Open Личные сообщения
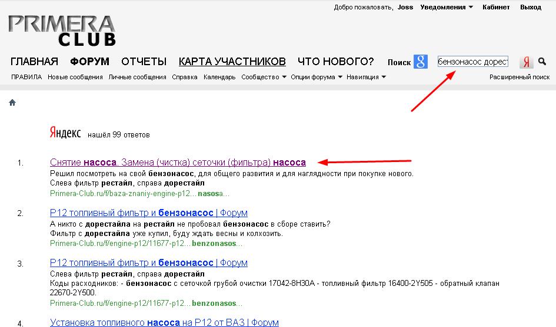This screenshot has height=327, width=556. [x=137, y=77]
